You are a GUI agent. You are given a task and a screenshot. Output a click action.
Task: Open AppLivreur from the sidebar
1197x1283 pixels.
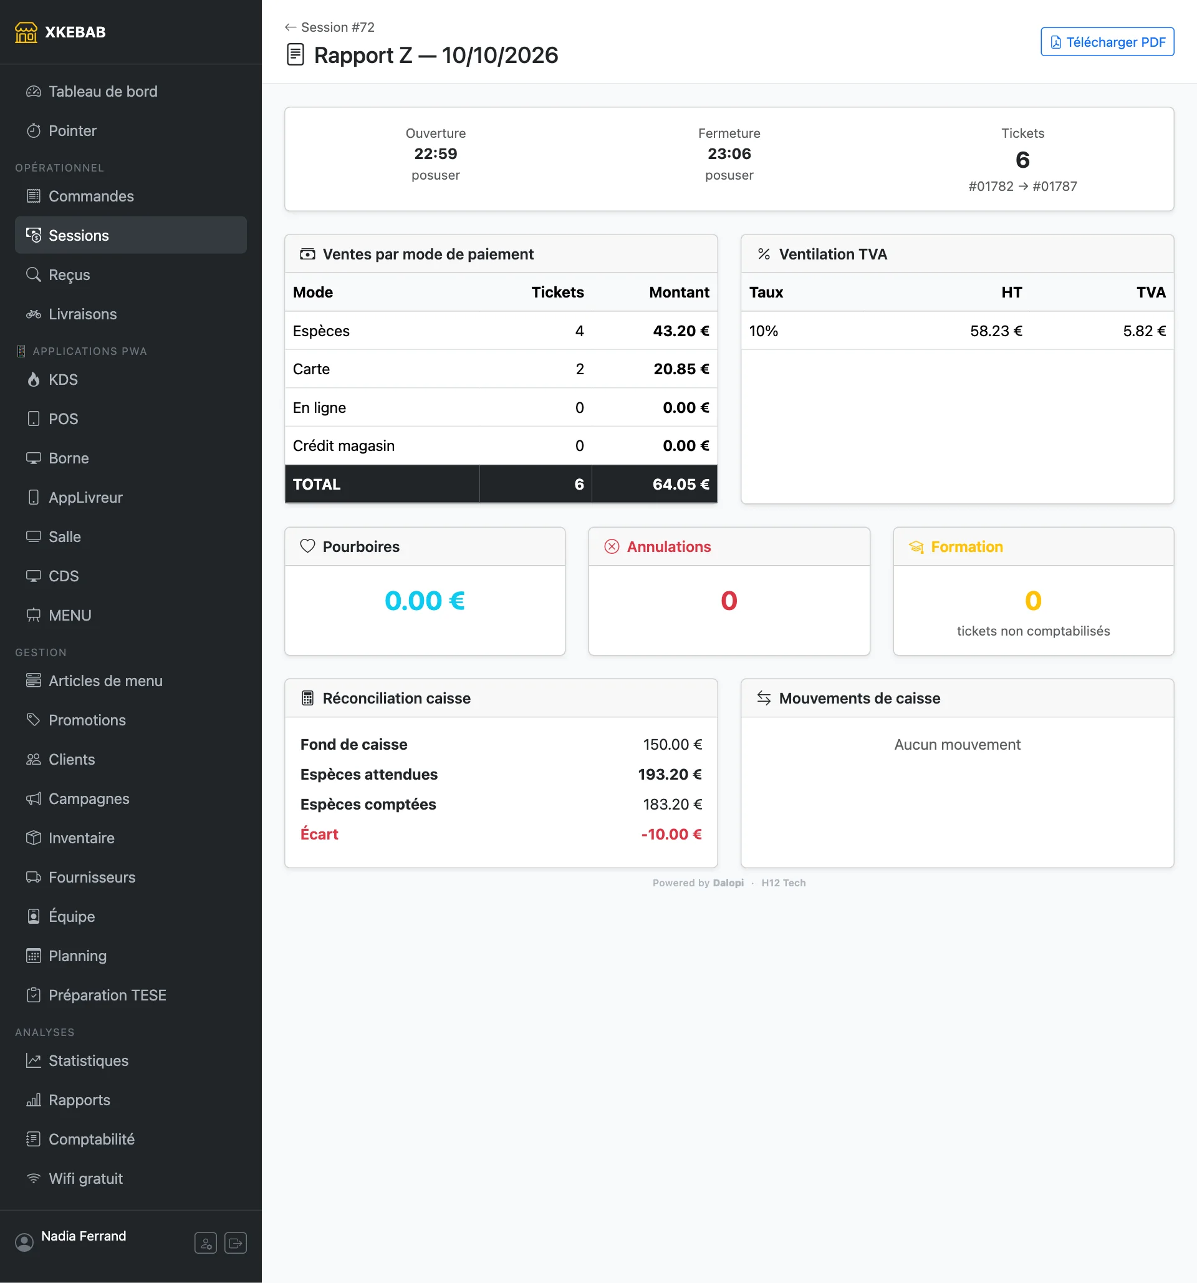pyautogui.click(x=131, y=498)
